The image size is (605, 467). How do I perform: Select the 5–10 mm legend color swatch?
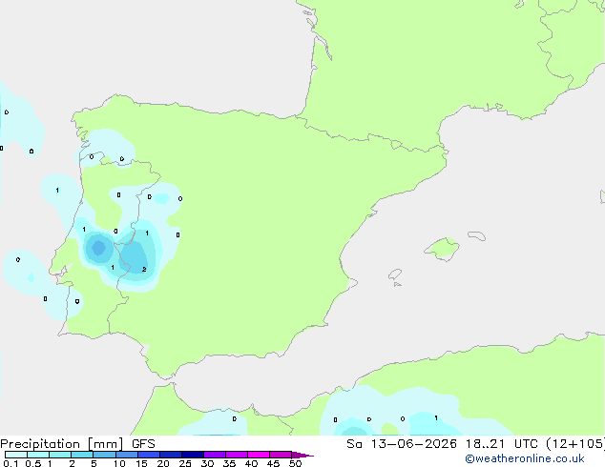pos(104,455)
